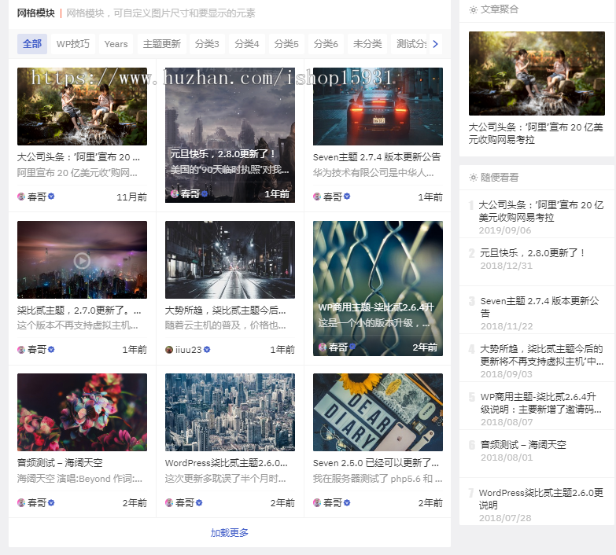Switch to the WP技巧 tab
The width and height of the screenshot is (616, 555).
73,44
